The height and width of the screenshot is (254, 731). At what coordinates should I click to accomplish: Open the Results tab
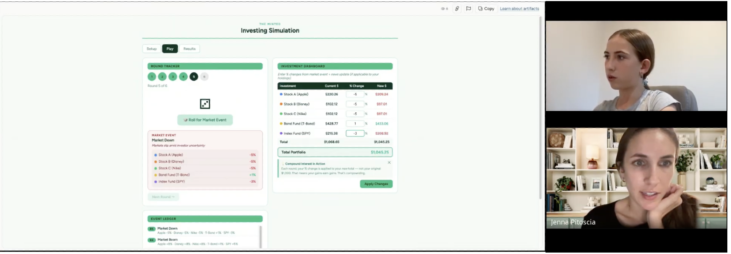(190, 49)
